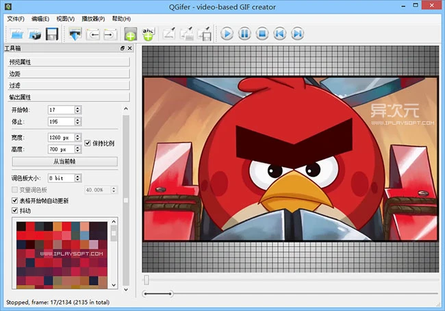
Task: Click the floppy disk save icon
Action: [x=52, y=34]
